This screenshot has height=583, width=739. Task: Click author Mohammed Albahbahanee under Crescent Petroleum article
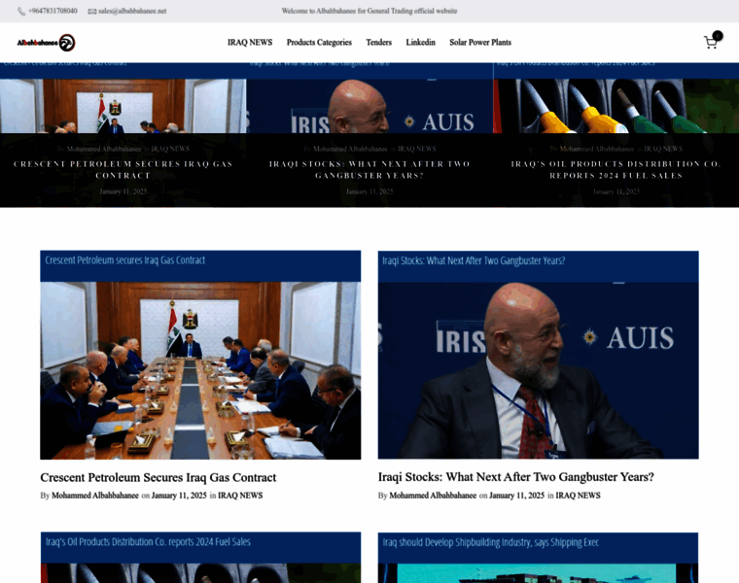95,496
